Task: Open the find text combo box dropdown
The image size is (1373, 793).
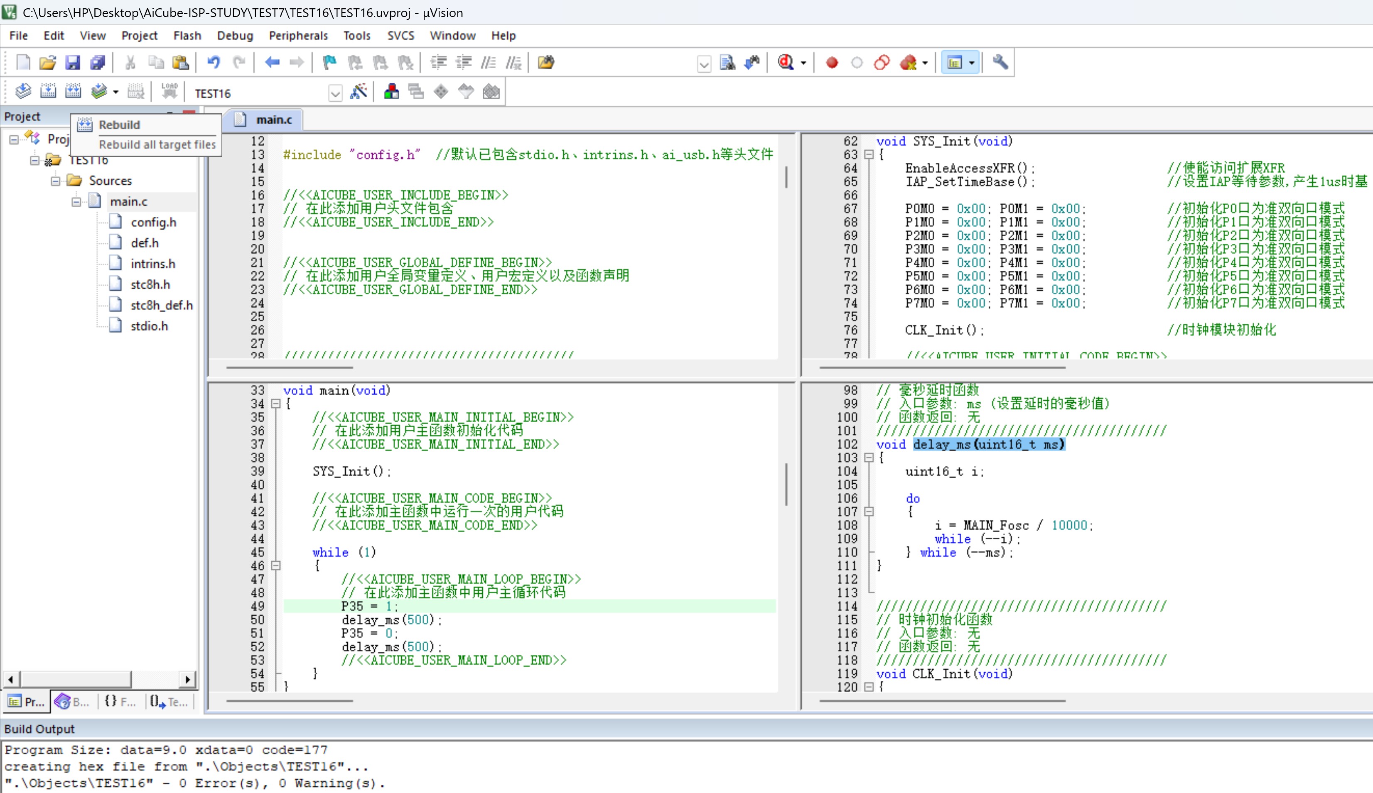Action: tap(704, 64)
